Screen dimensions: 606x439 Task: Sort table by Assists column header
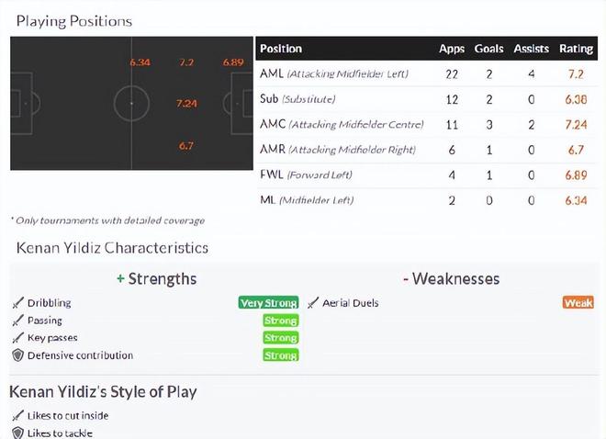531,49
